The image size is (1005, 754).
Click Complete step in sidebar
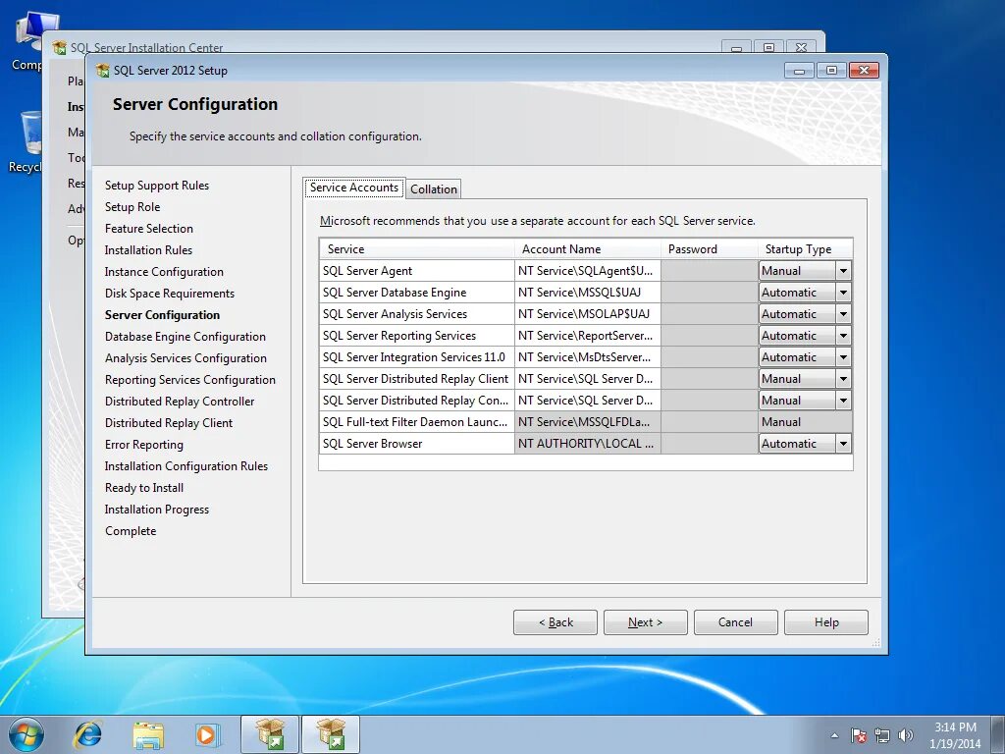coord(131,531)
